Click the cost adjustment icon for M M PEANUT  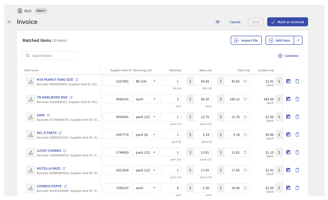click(x=288, y=81)
